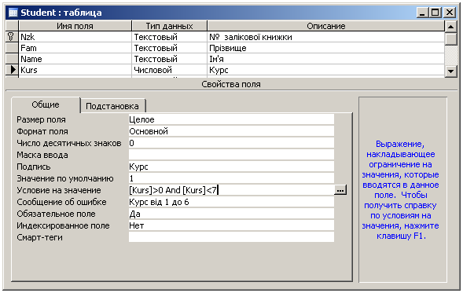Select the Fam field name cell
This screenshot has height=293, width=463.
[x=75, y=48]
